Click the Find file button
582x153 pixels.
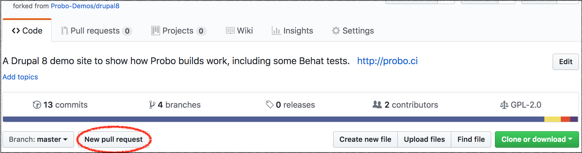471,139
